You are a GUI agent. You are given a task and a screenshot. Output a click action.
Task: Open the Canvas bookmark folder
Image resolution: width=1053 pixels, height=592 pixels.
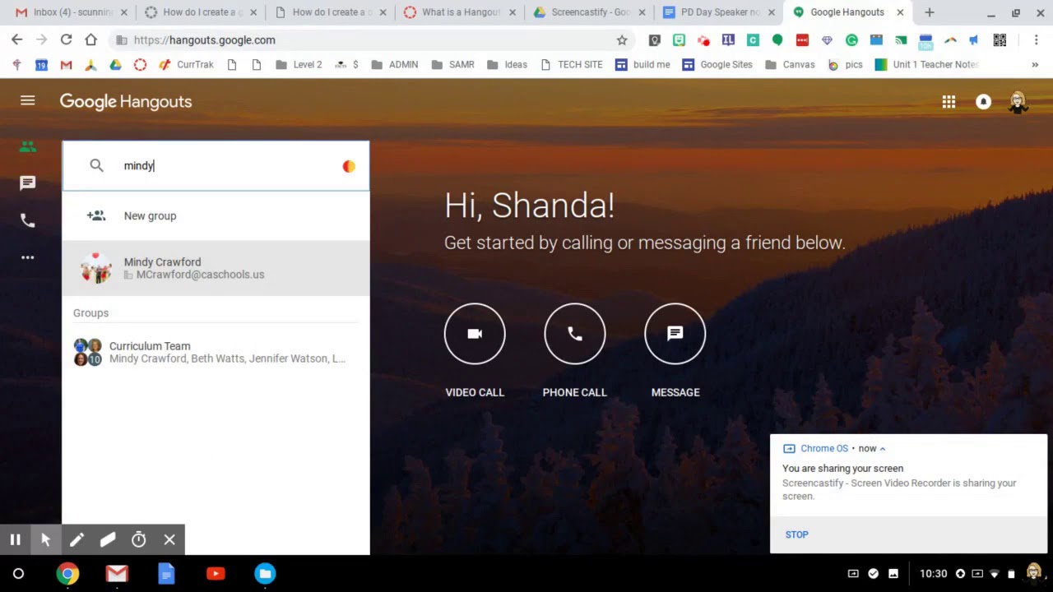pyautogui.click(x=790, y=64)
